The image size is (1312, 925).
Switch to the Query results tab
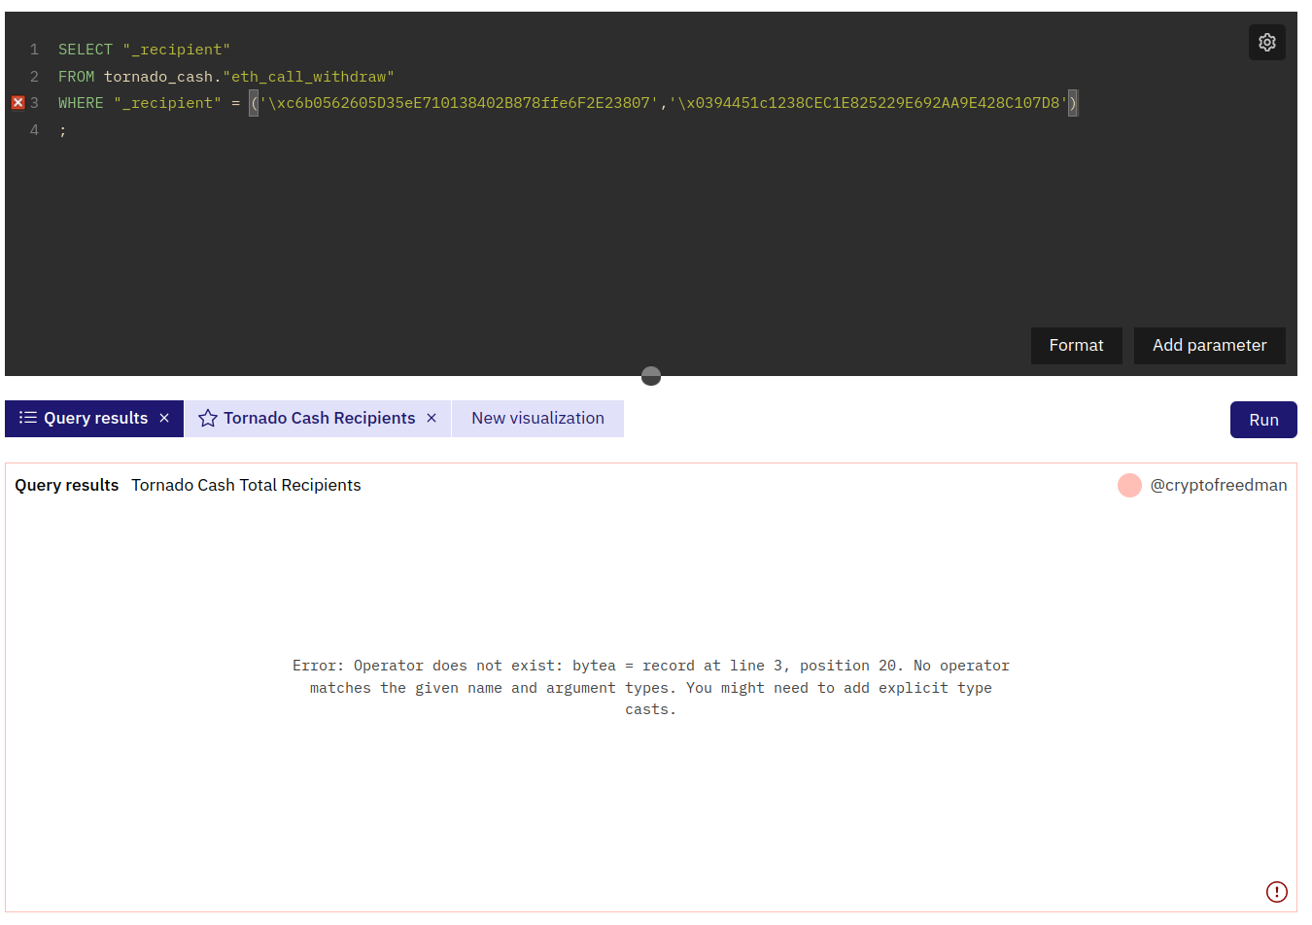point(94,419)
